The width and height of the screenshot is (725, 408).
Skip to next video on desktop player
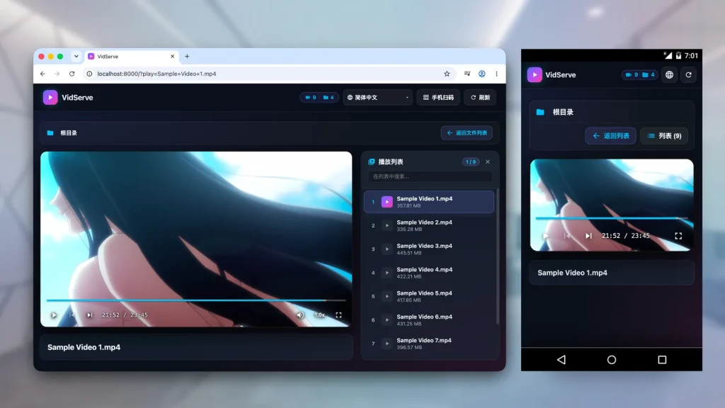pos(90,315)
